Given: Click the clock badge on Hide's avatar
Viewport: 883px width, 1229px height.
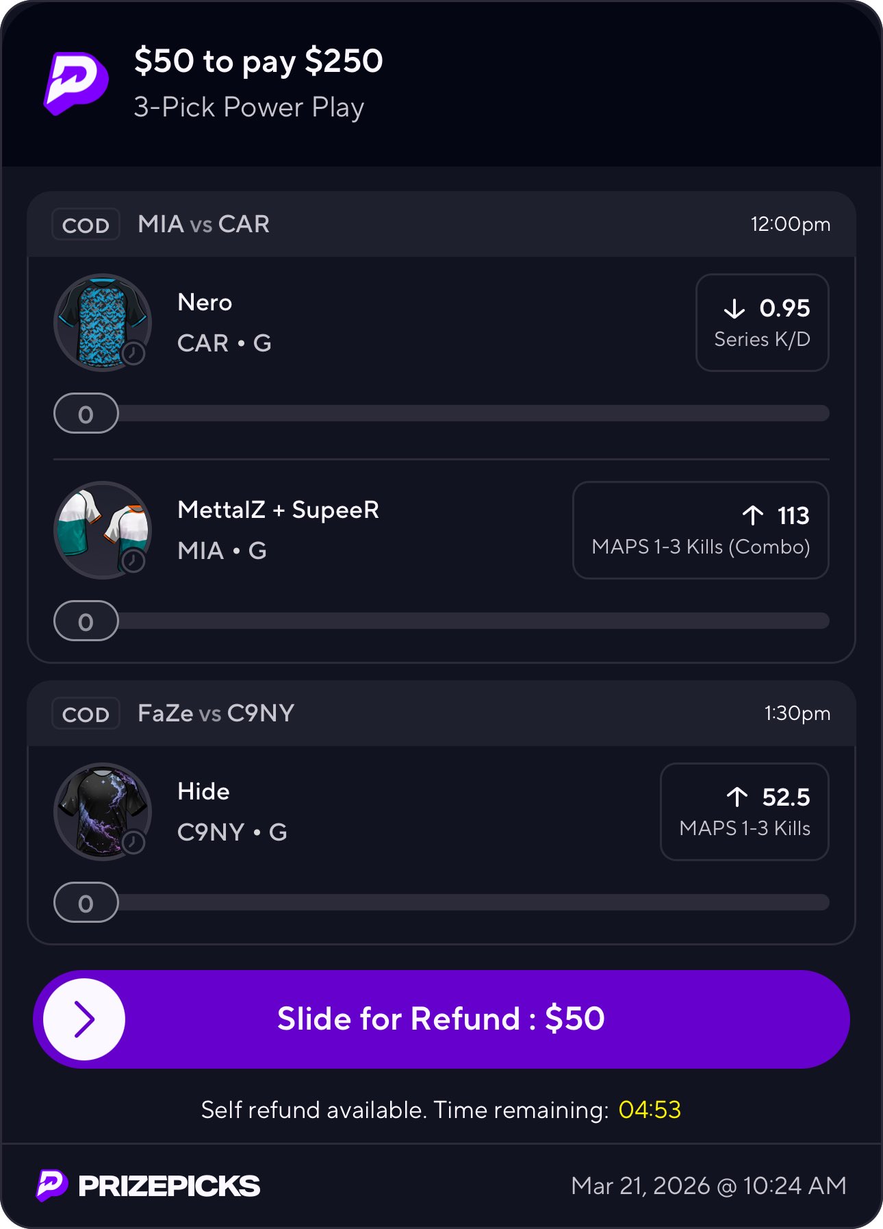Looking at the screenshot, I should click(133, 842).
